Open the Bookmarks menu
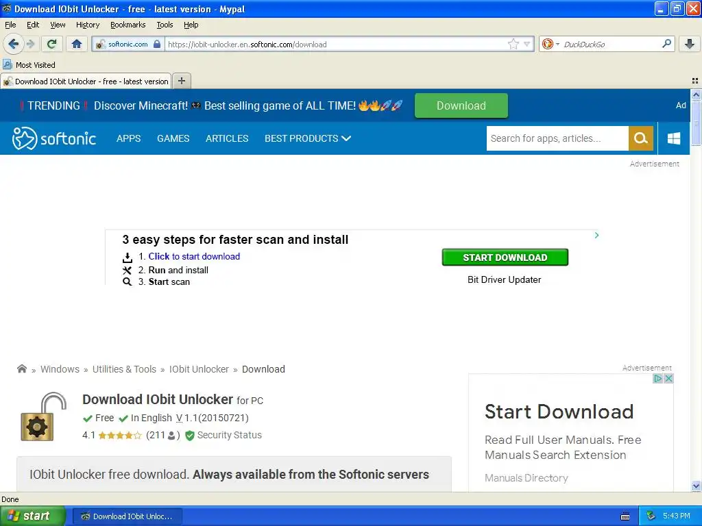 (x=128, y=25)
